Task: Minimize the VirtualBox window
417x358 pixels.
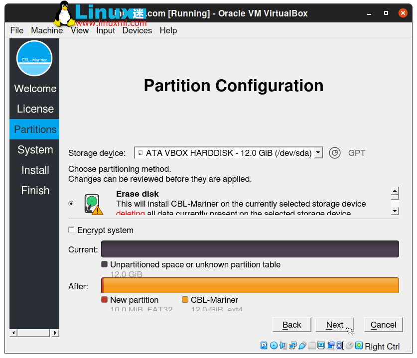Action: [x=369, y=13]
